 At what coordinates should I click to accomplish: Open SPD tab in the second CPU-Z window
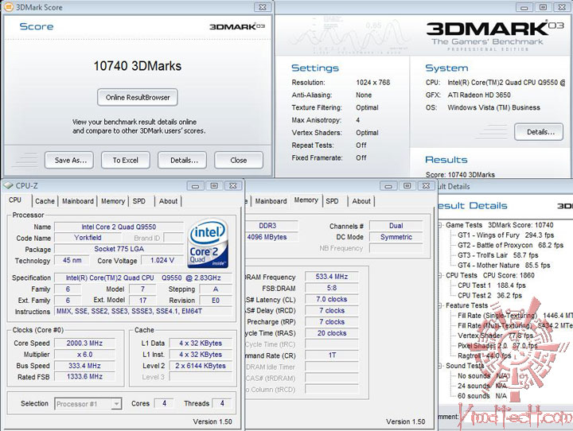click(332, 201)
